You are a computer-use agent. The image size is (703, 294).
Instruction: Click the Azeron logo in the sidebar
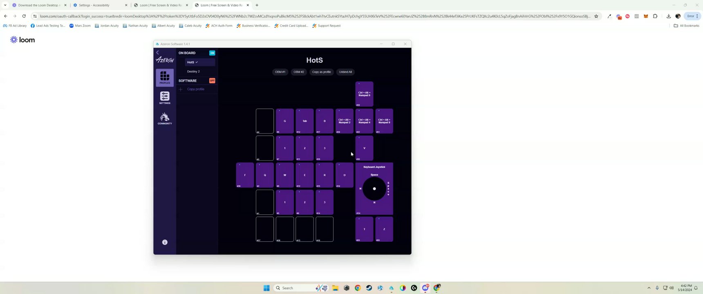pyautogui.click(x=165, y=60)
